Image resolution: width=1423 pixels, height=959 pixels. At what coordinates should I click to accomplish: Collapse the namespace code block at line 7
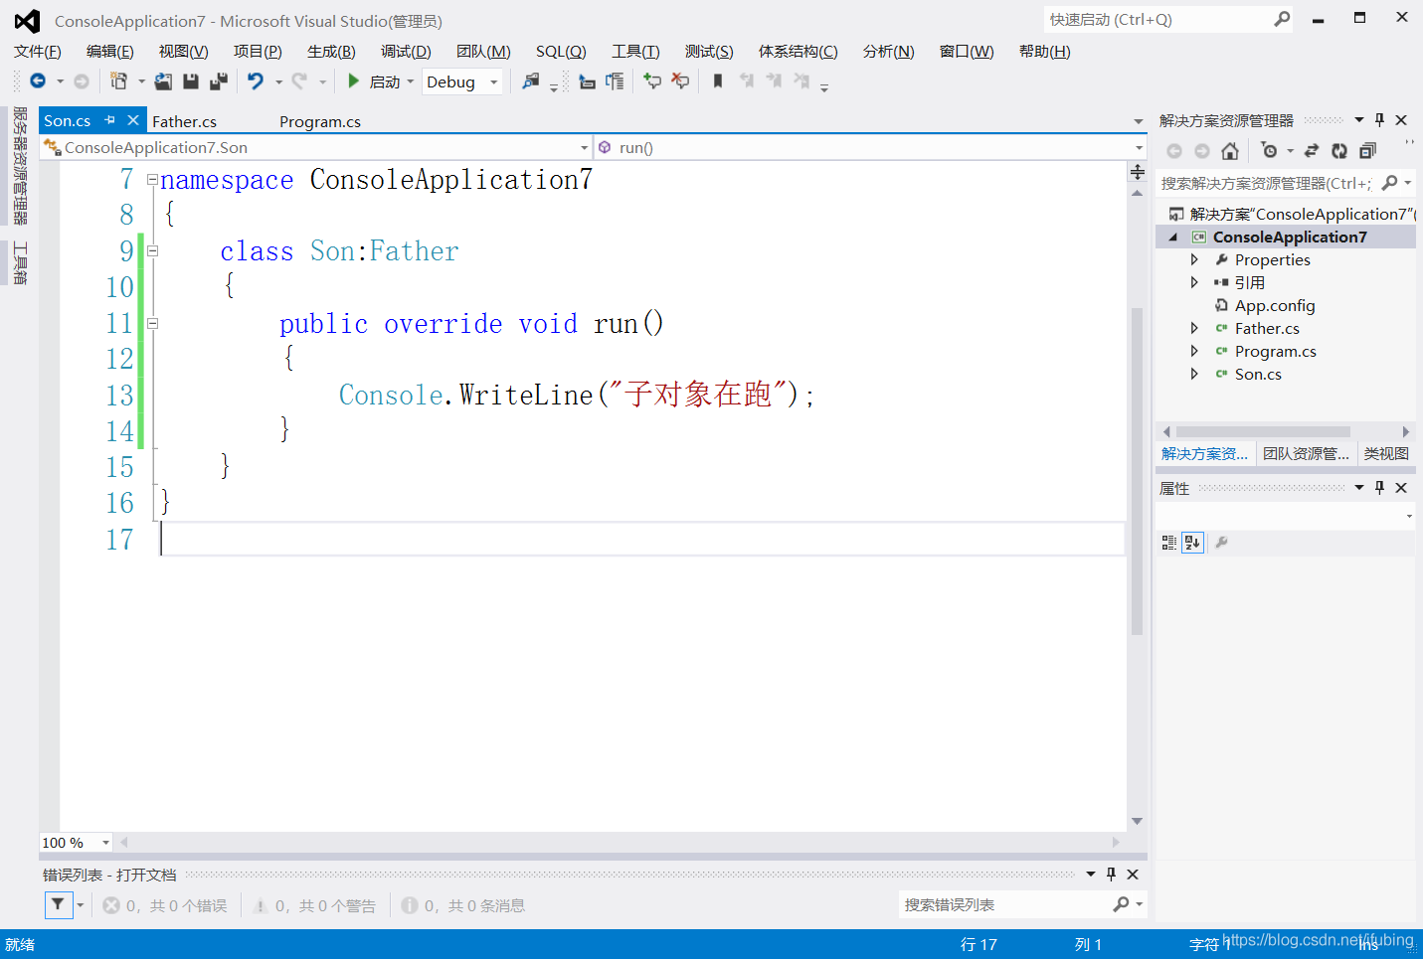(x=152, y=180)
